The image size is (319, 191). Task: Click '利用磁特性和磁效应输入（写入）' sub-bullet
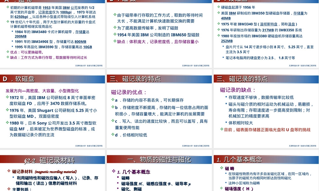pyautogui.click(x=57, y=180)
